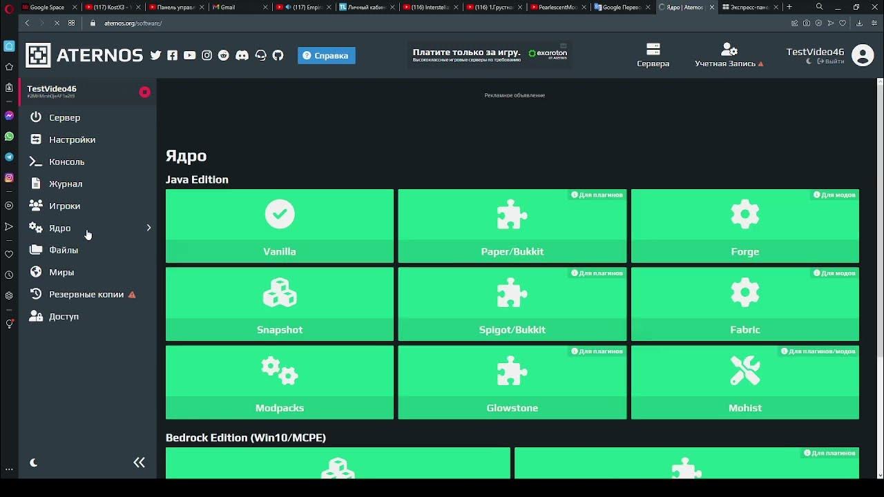This screenshot has width=884, height=497.
Task: Click the Aternos logo
Action: click(84, 55)
